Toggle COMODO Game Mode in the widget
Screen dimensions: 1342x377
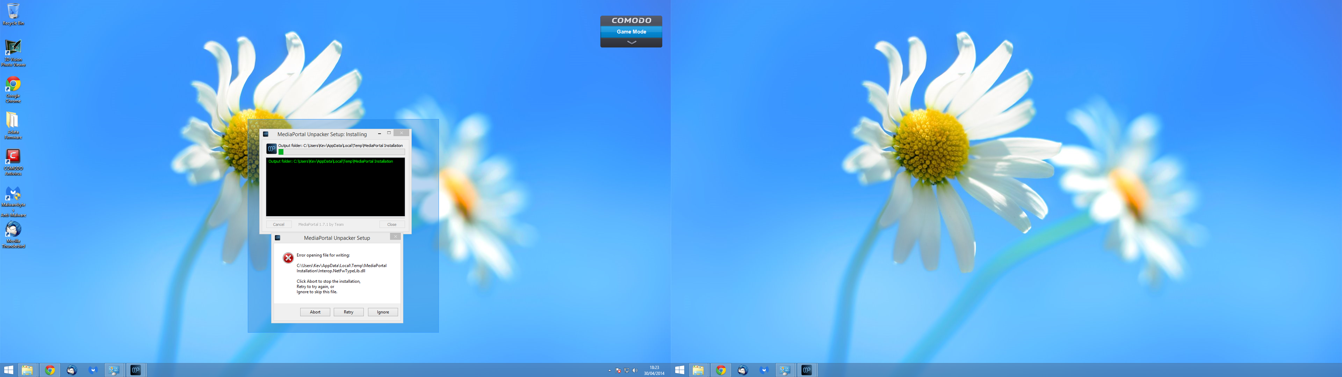tap(631, 32)
